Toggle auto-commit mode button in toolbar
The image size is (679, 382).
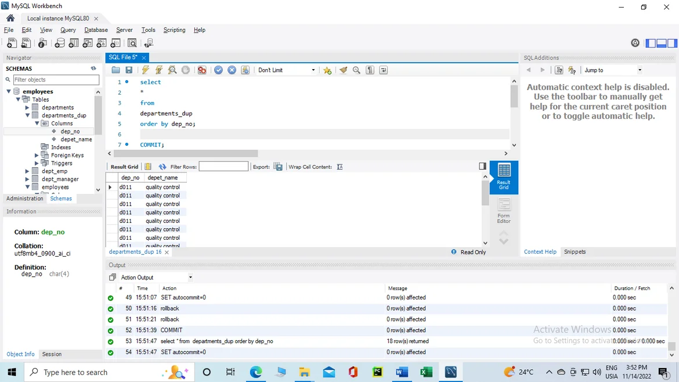click(x=245, y=70)
